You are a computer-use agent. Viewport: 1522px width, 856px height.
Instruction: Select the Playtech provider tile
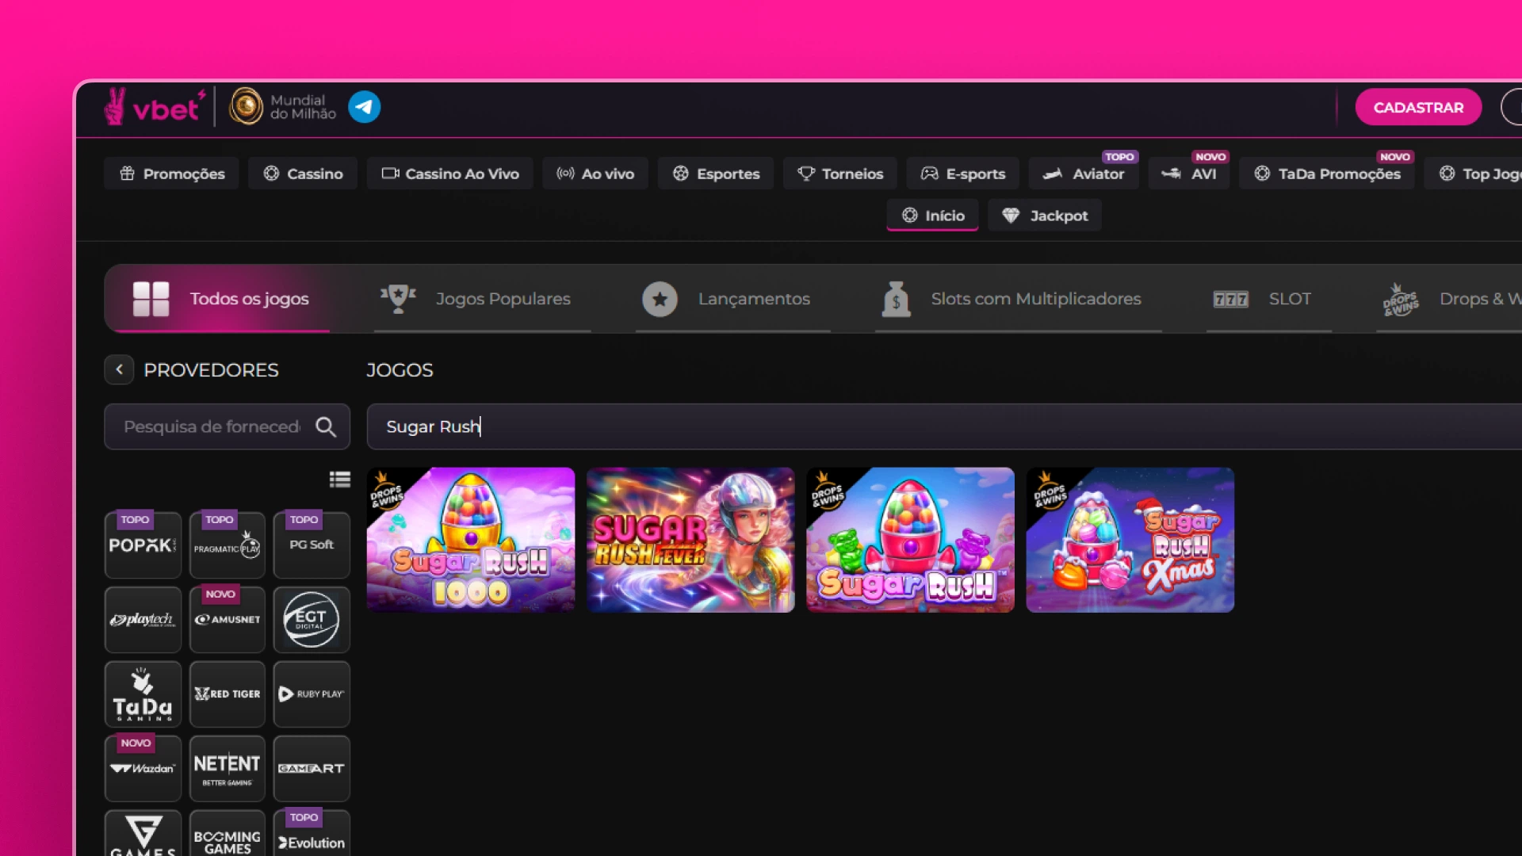143,620
